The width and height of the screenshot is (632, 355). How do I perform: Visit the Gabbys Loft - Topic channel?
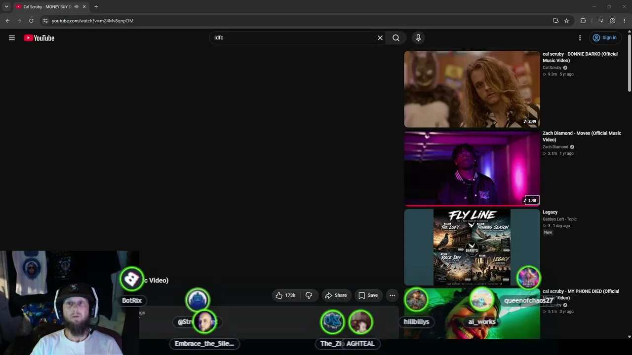(559, 219)
